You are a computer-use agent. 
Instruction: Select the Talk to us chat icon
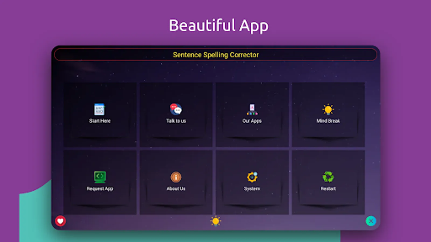176,109
